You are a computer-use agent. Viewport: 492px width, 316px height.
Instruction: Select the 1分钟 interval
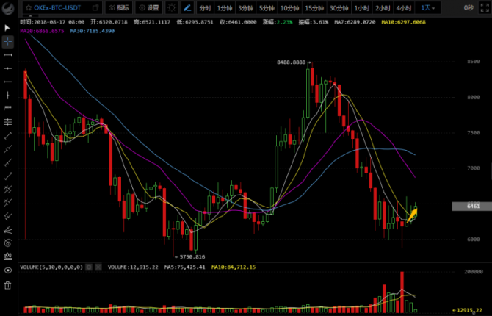tap(225, 8)
